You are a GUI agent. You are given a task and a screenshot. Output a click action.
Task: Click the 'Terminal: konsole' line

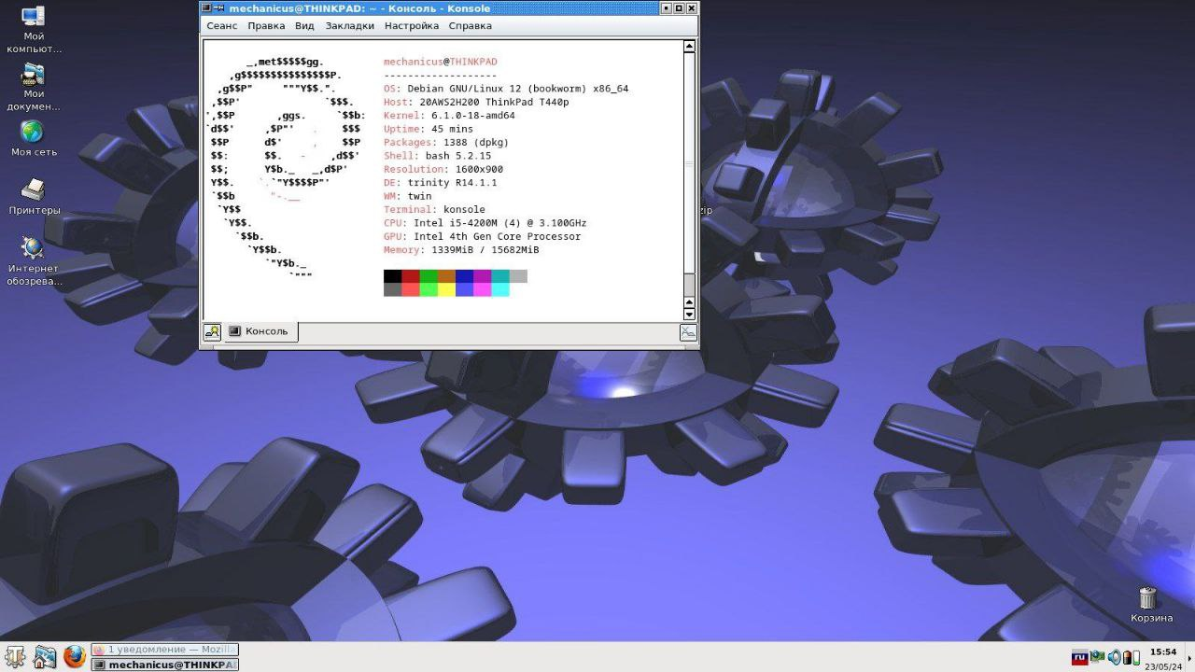(434, 209)
